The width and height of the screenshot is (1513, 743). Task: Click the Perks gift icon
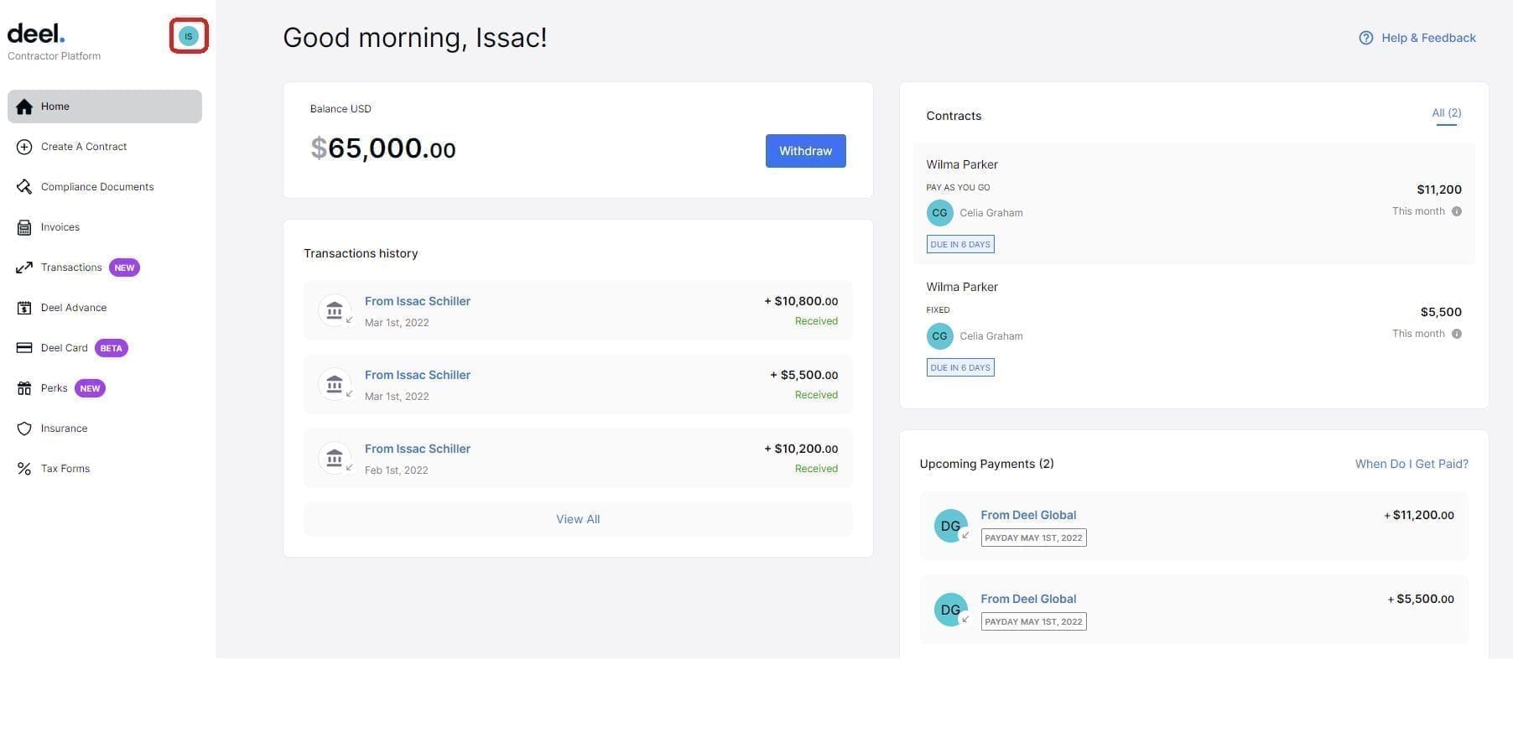pos(24,388)
